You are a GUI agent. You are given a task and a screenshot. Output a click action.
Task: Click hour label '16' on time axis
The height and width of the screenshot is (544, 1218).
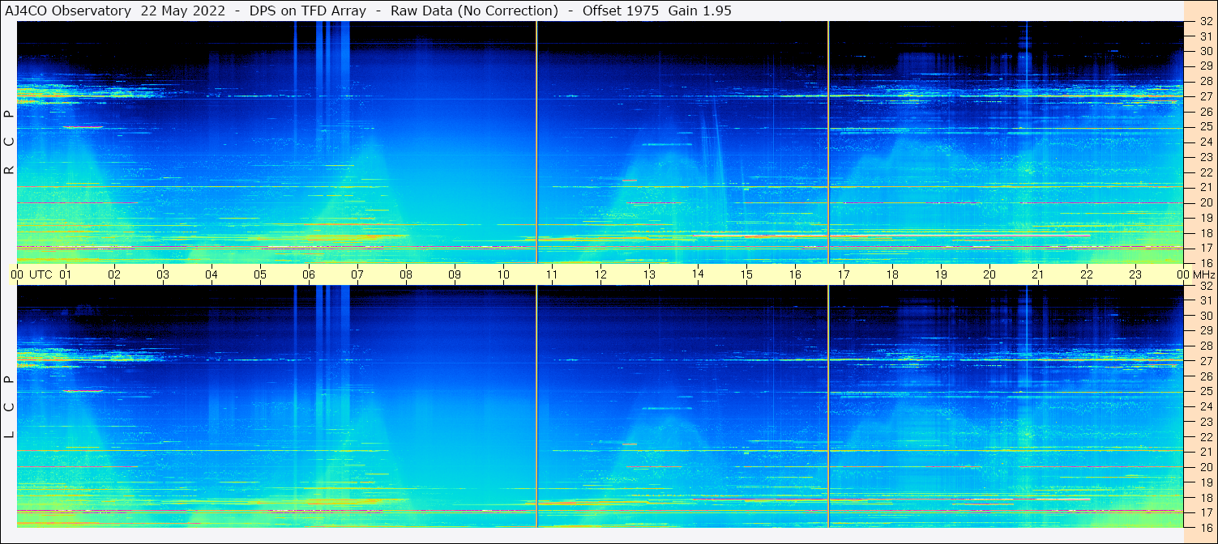(795, 274)
